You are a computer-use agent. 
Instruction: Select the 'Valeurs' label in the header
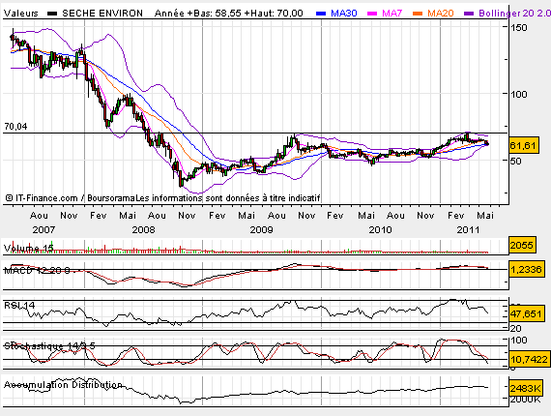click(21, 14)
